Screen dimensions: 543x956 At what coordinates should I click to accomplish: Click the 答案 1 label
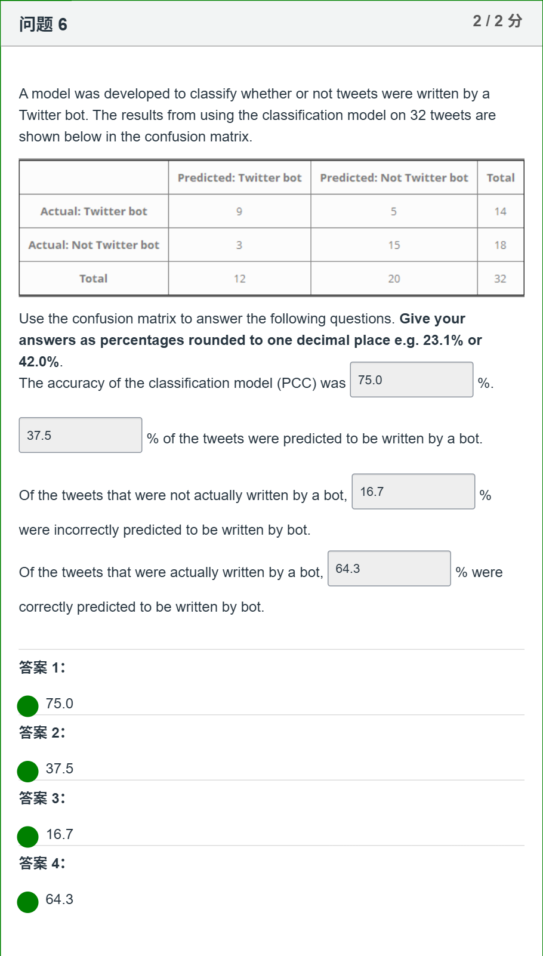point(42,667)
